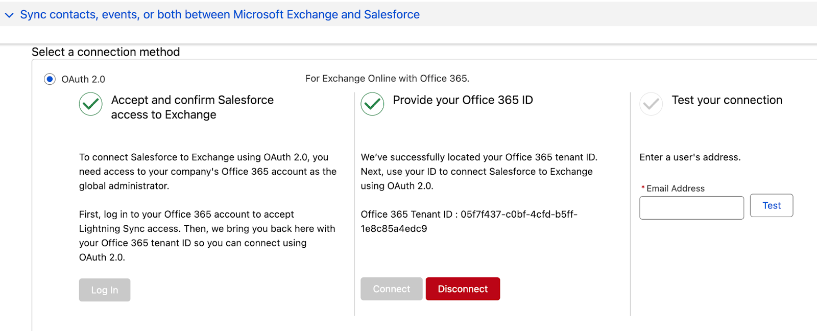Select the OAuth 2.0 radio button
Screen dimensions: 817x331
click(50, 79)
